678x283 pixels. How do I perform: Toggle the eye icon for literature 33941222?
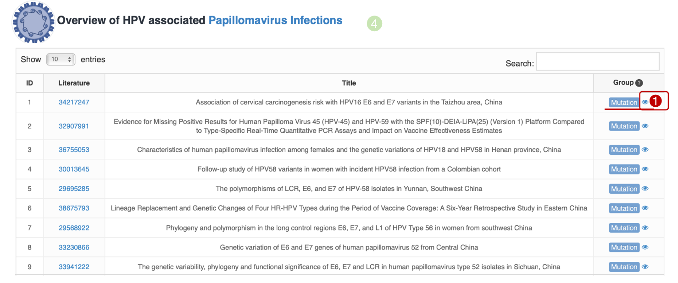[645, 267]
